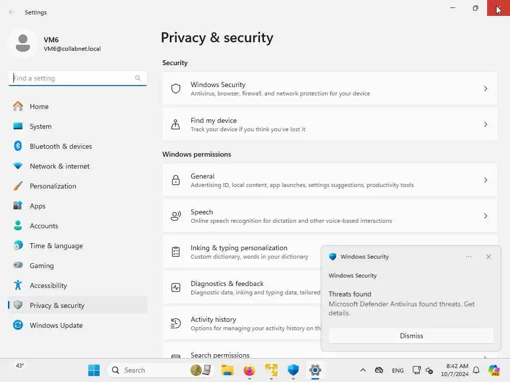
Task: Click Threats found notification message
Action: (x=401, y=303)
